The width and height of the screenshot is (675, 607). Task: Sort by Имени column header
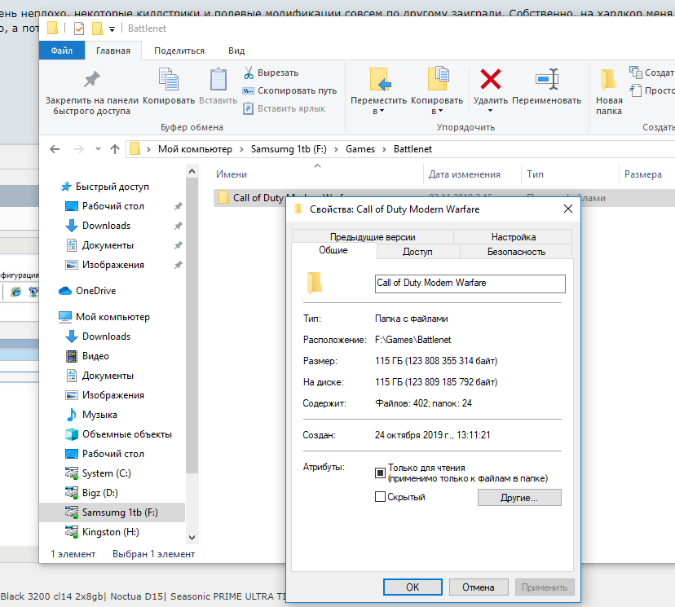(x=232, y=174)
